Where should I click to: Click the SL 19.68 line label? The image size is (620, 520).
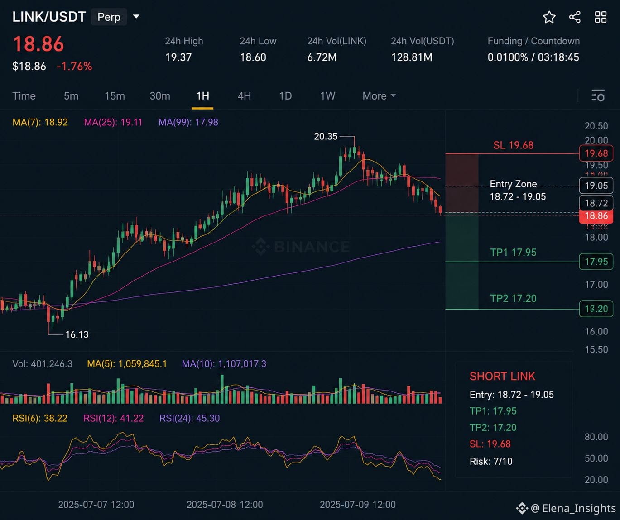click(x=513, y=145)
